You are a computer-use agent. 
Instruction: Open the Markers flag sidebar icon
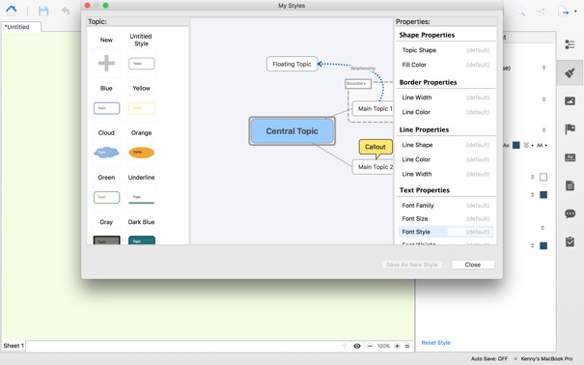570,129
